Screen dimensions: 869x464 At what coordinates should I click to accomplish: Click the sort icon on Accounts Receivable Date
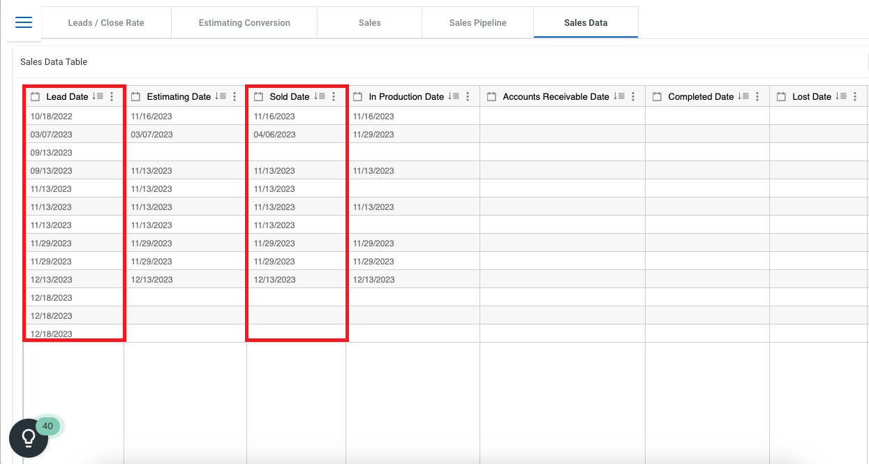click(620, 96)
